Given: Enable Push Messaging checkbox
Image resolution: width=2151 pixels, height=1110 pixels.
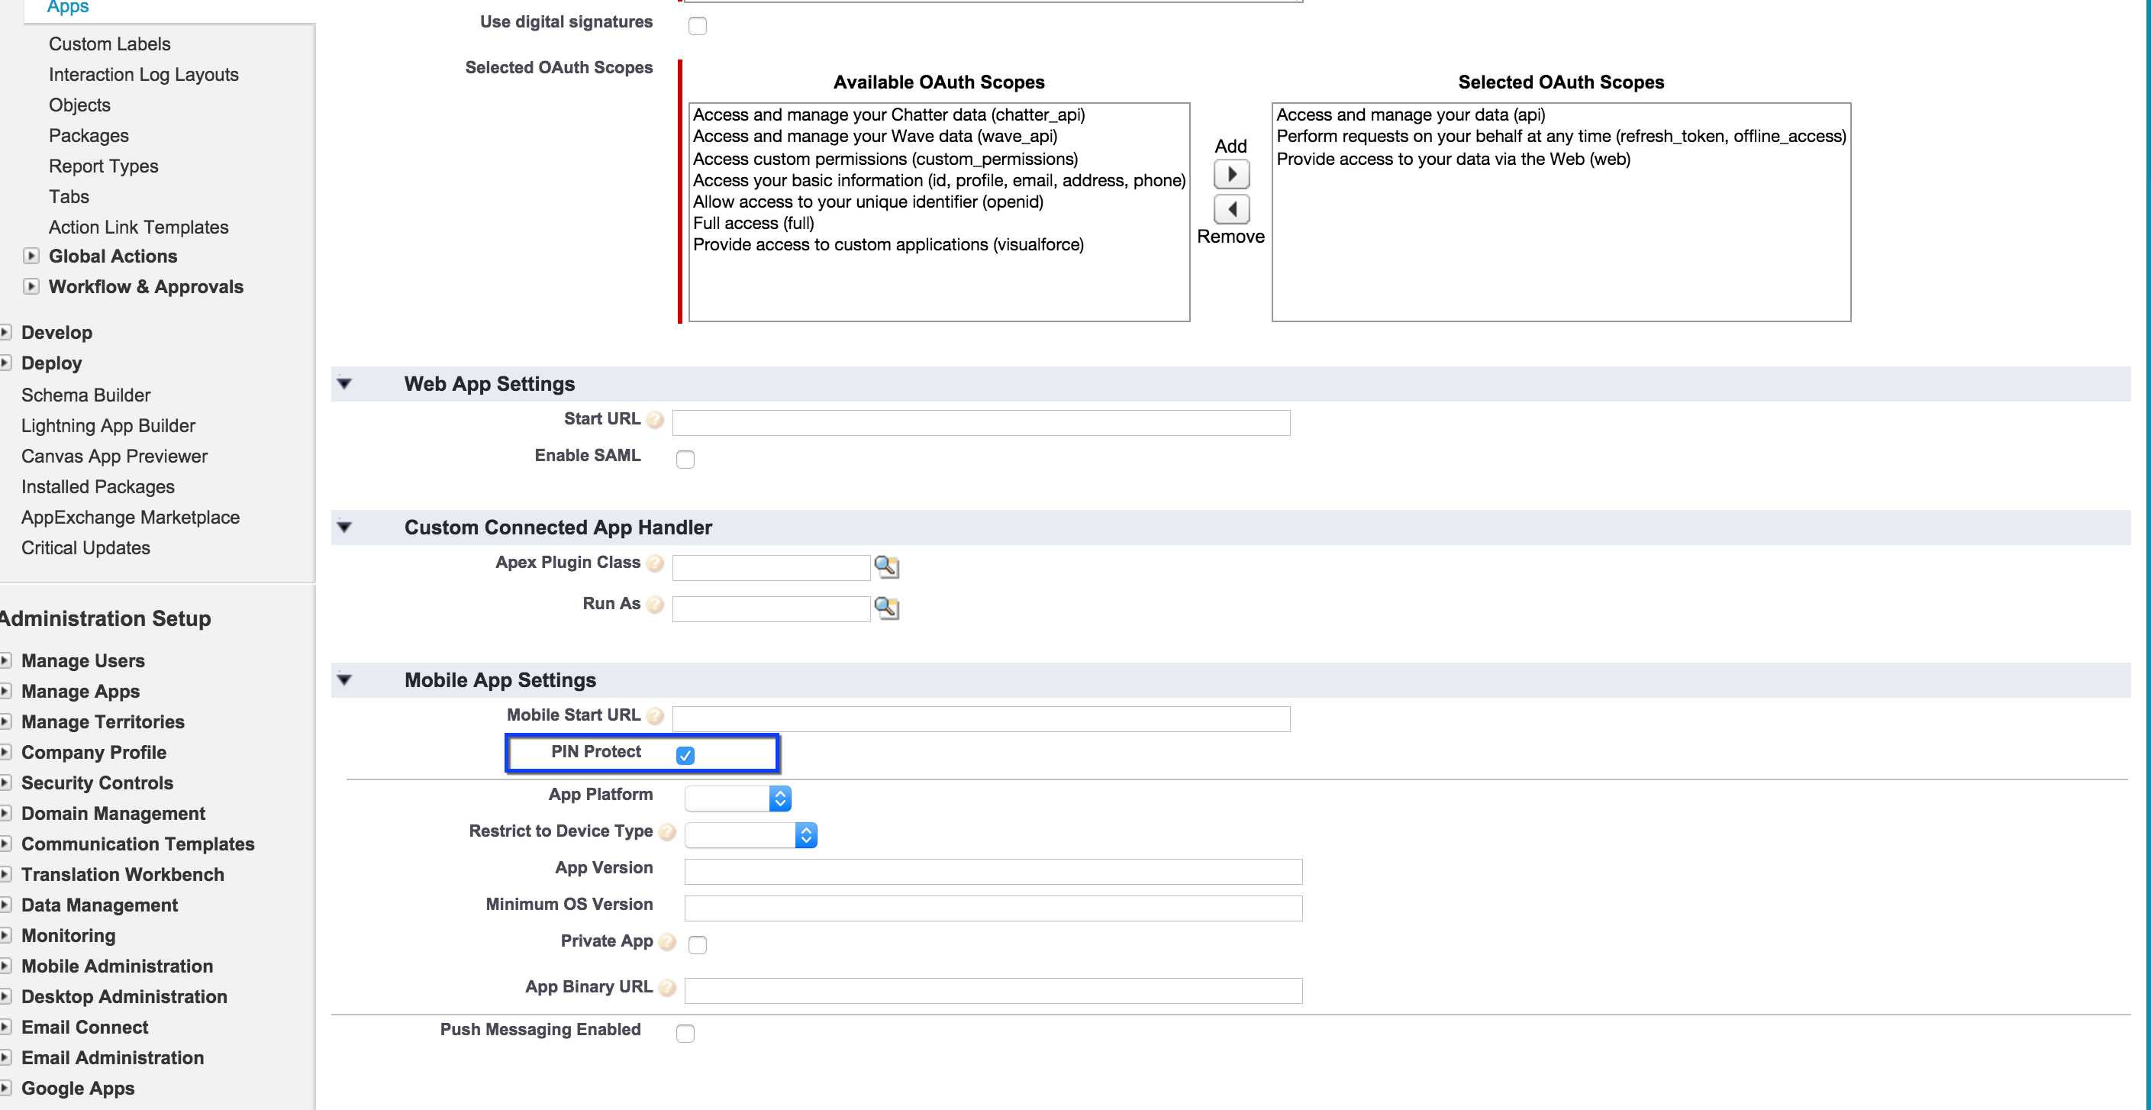Looking at the screenshot, I should [685, 1033].
